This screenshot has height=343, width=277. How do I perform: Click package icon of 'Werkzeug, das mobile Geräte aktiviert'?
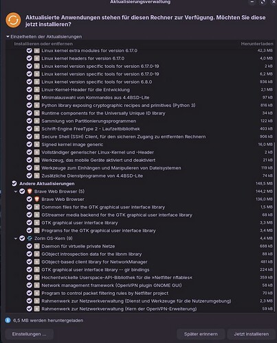pos(36,160)
